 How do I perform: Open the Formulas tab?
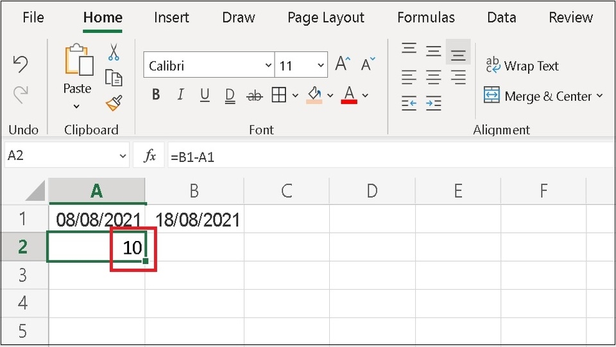(x=426, y=17)
